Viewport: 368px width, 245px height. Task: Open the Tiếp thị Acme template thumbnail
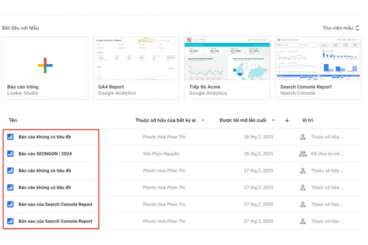coord(227,59)
